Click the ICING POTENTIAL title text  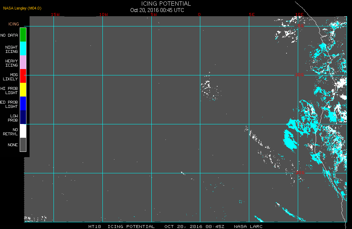(x=166, y=4)
